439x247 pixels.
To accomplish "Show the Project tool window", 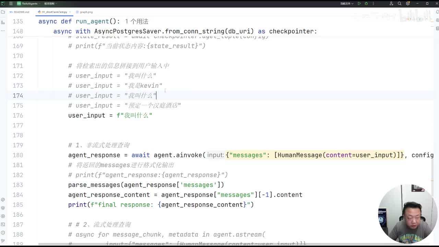I will coord(3,12).
